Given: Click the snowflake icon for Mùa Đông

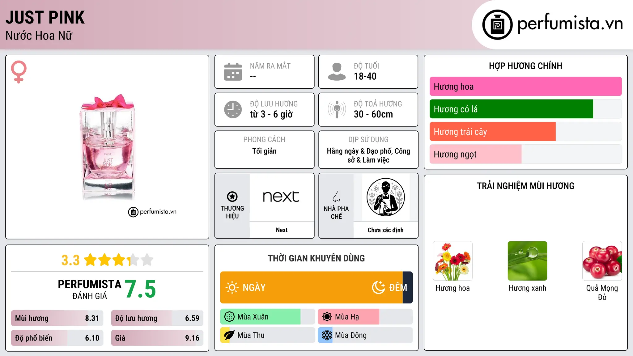Looking at the screenshot, I should tap(327, 335).
